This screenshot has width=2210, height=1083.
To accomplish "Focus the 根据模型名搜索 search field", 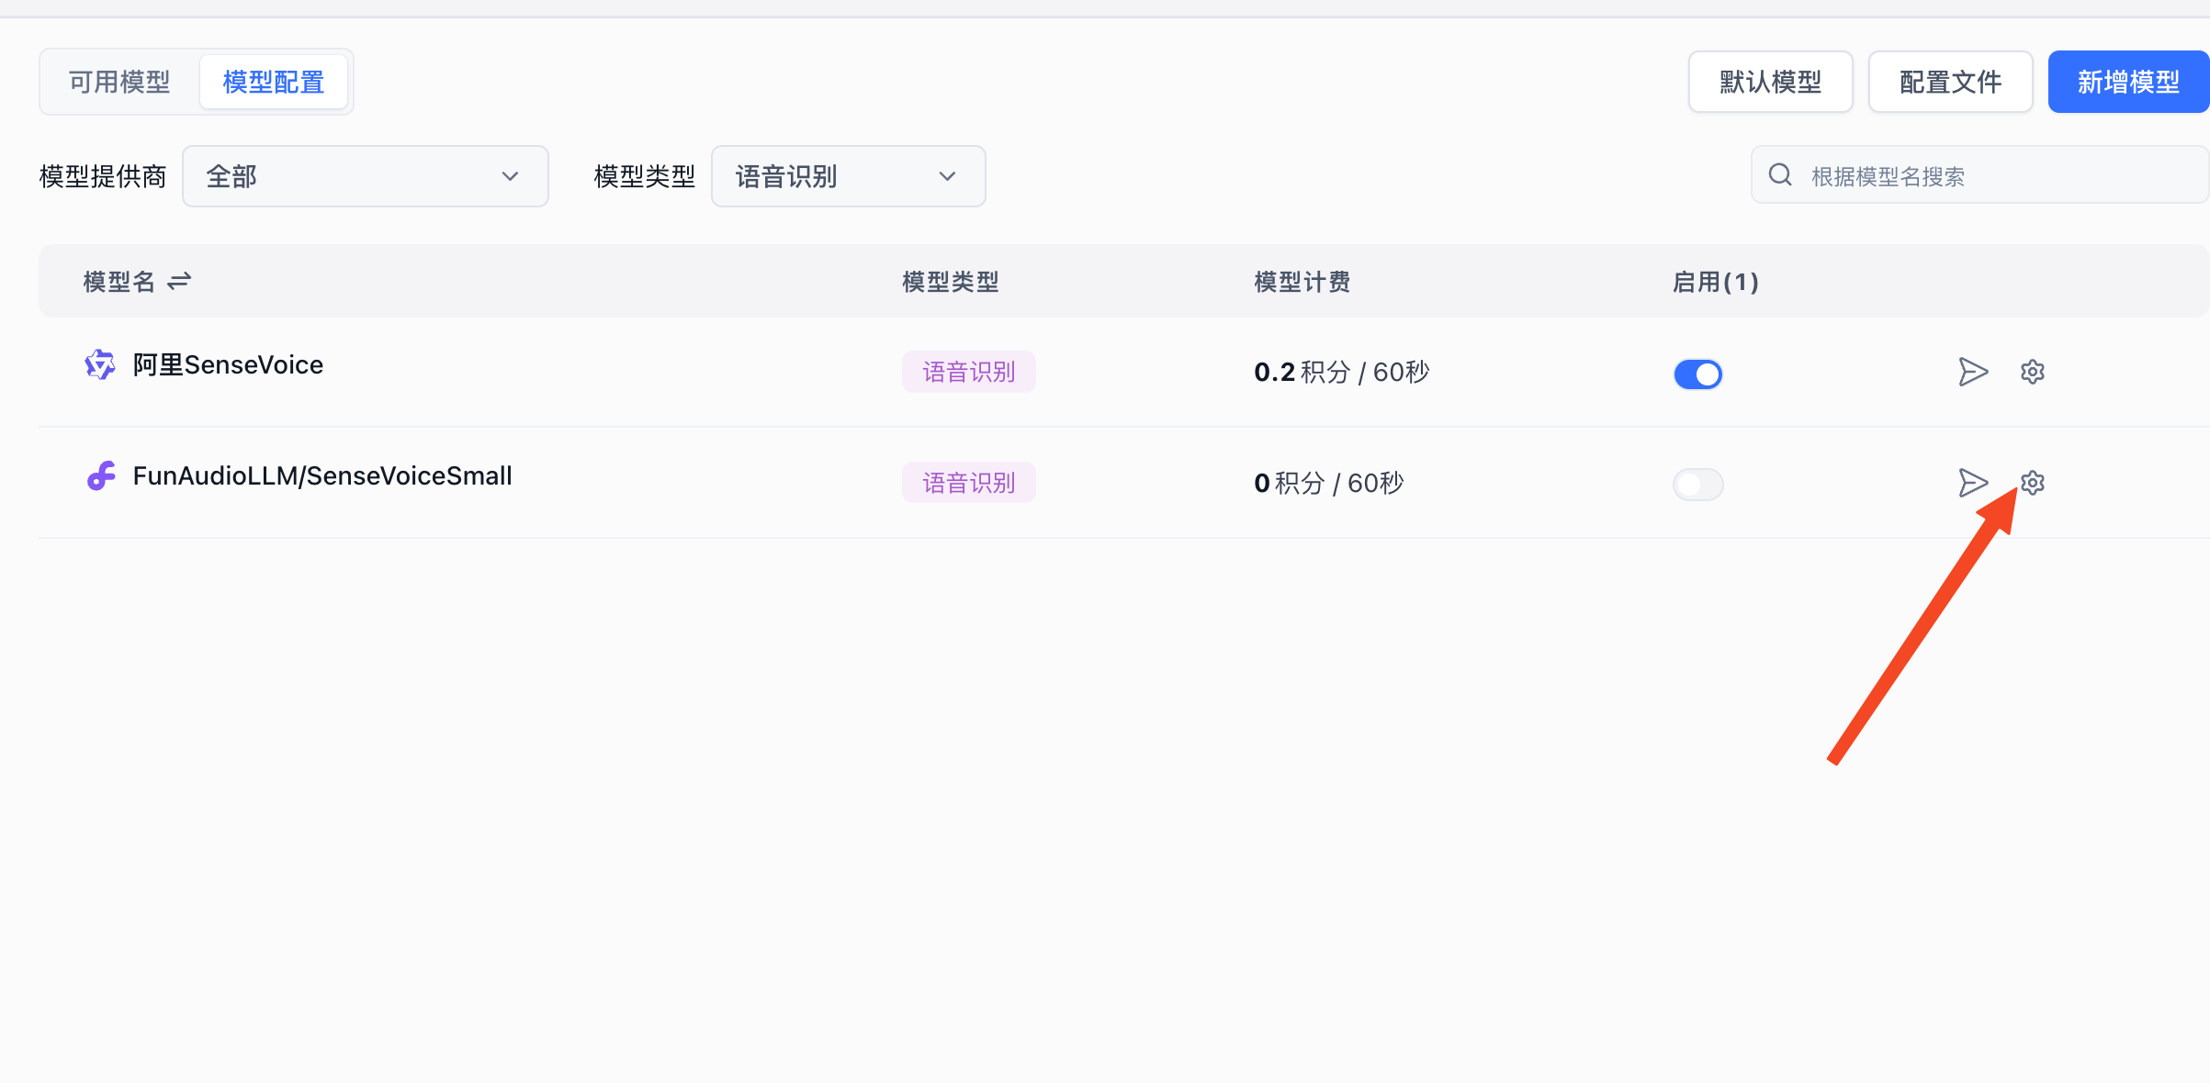I will [1993, 175].
